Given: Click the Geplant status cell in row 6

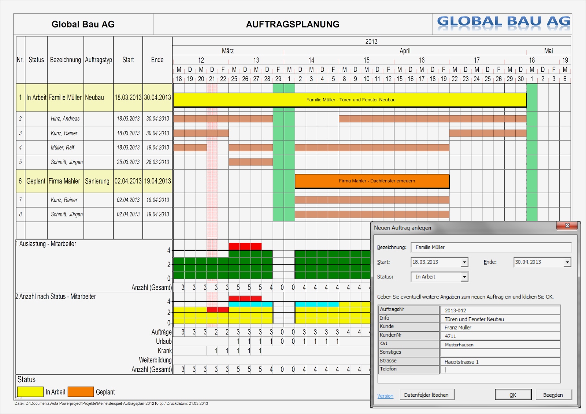Looking at the screenshot, I should click(36, 181).
